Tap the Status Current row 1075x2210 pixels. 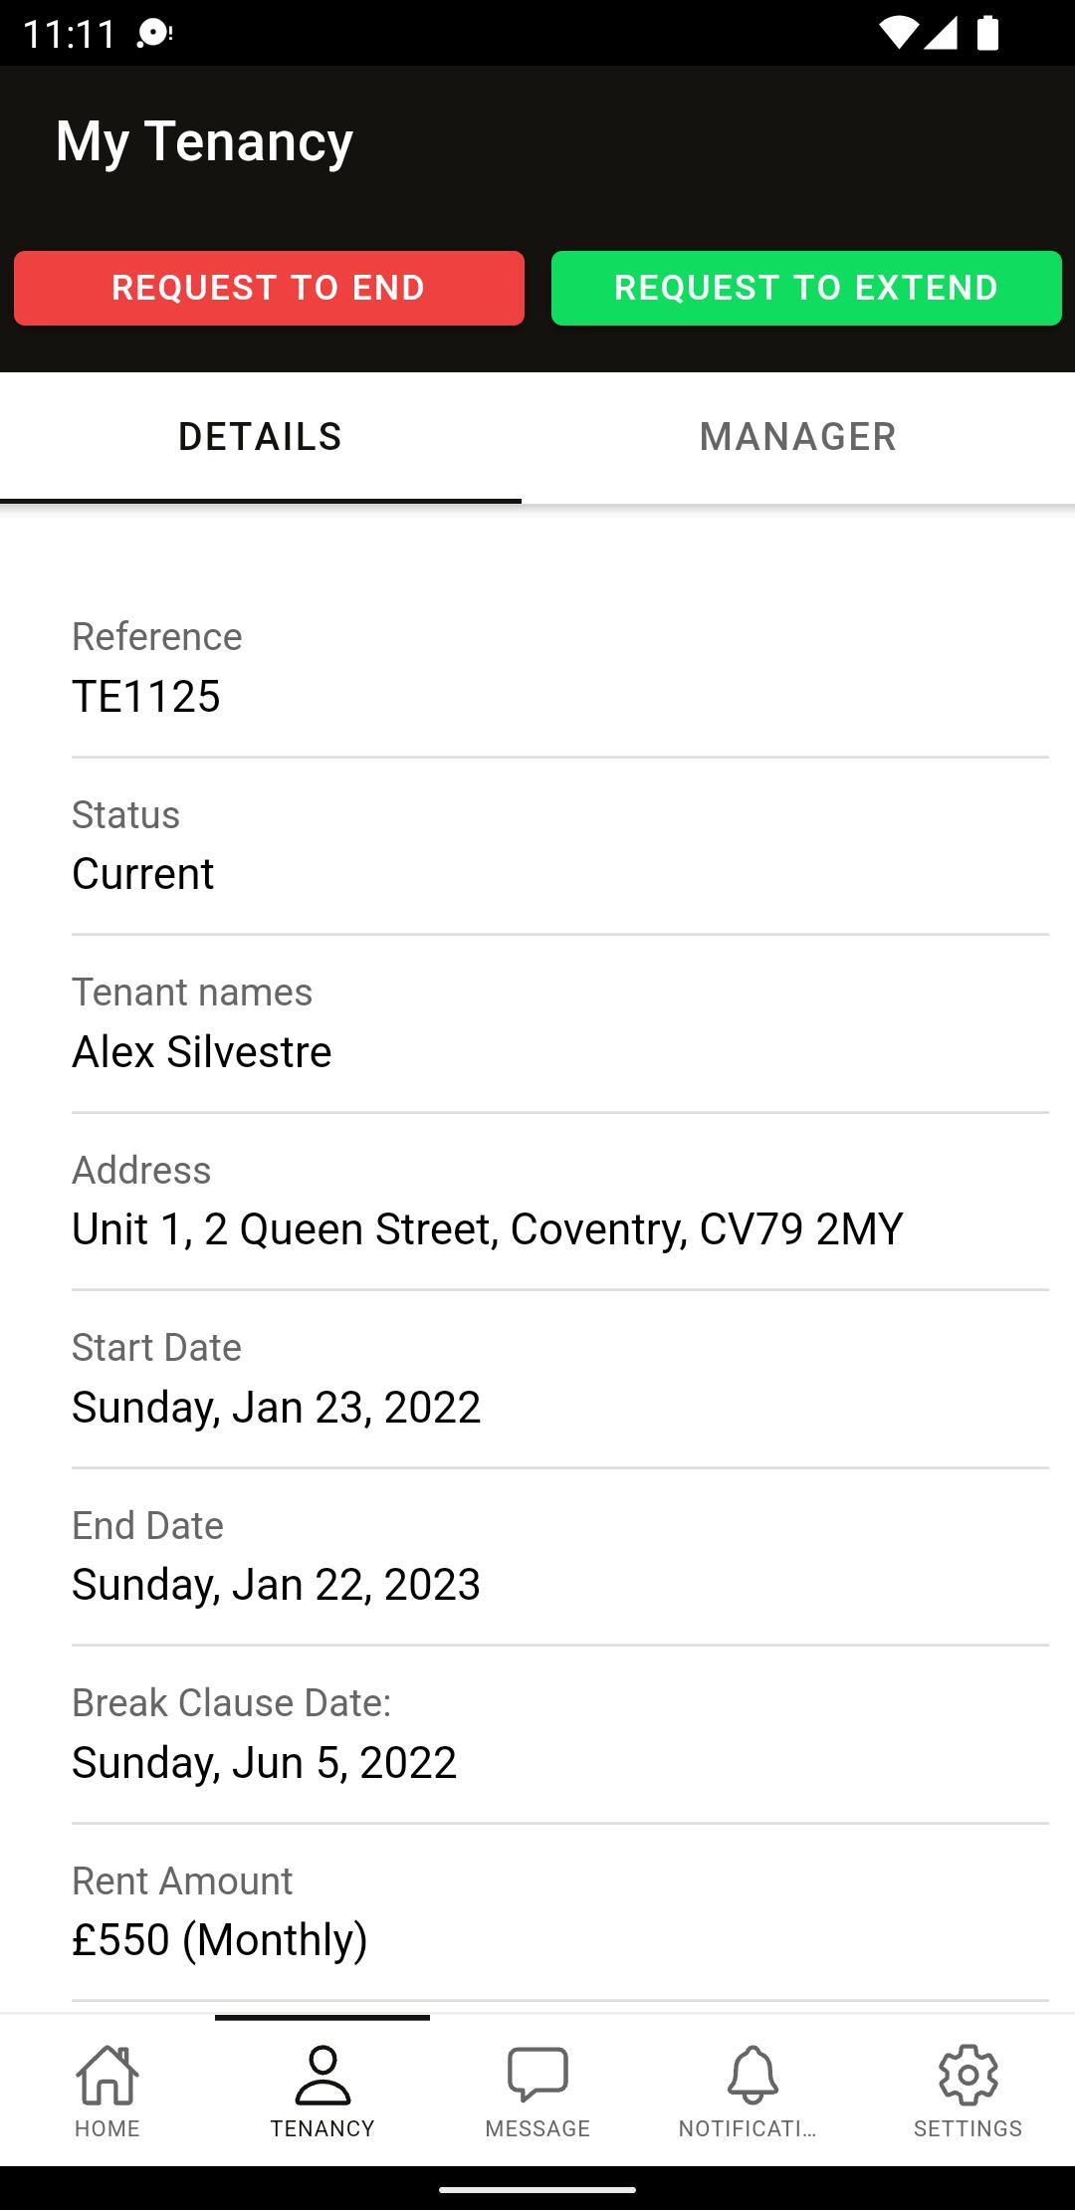[560, 846]
